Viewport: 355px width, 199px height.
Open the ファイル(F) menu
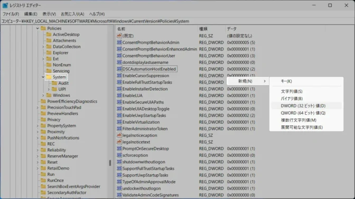click(11, 14)
